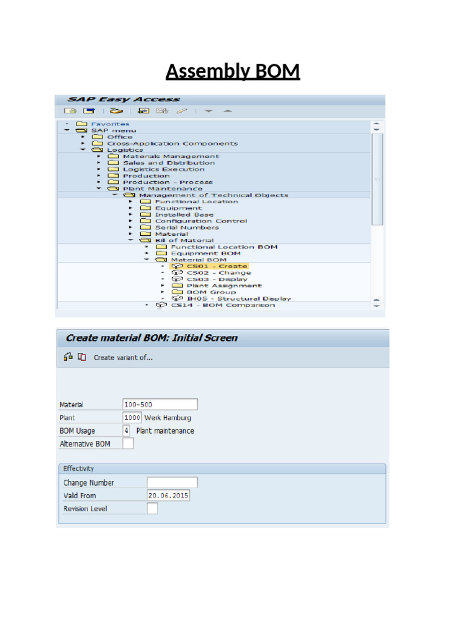Click the bottom scroll-down arrow of tree
The image size is (466, 621).
[x=376, y=306]
